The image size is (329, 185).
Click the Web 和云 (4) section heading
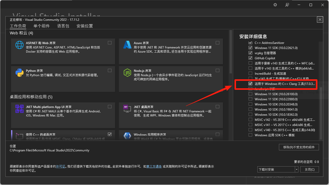21,33
